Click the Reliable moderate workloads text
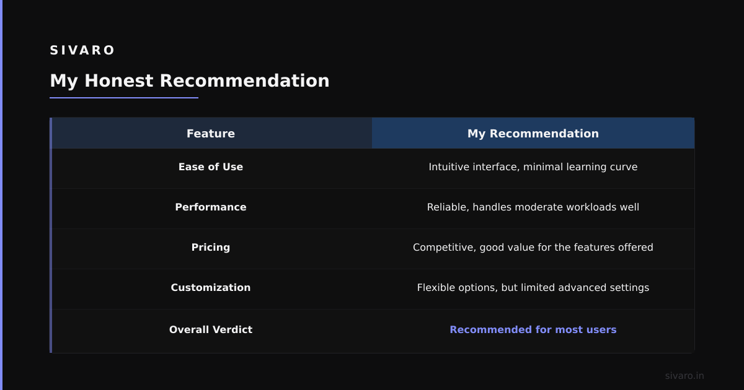Screen dimensions: 744x390 (533, 207)
